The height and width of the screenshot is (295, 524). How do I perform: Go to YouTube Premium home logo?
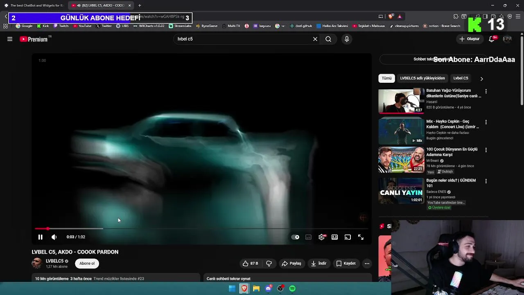[34, 39]
